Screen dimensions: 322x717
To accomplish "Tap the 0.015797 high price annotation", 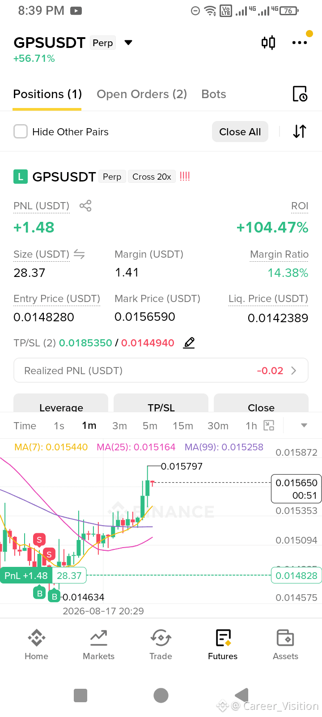I will pos(182,466).
